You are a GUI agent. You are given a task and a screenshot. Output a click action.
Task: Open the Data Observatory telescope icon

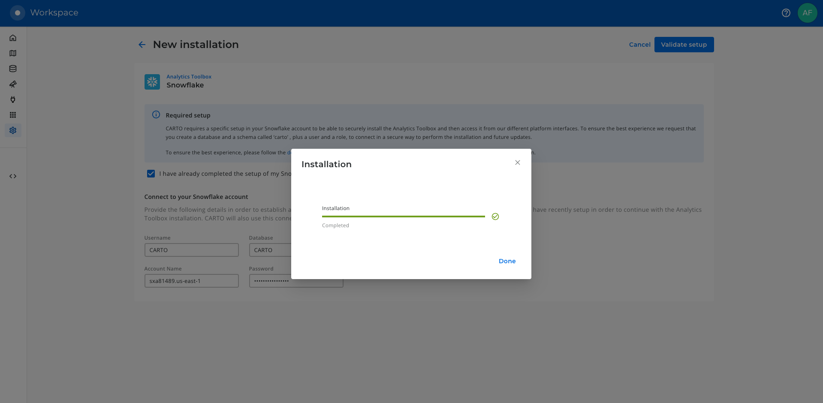(x=13, y=84)
